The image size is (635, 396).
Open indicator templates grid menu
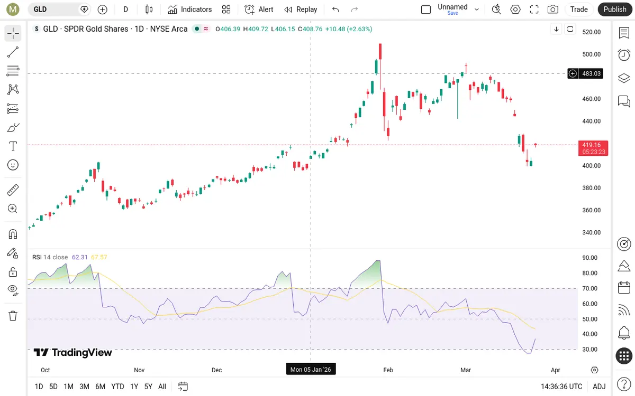coord(226,10)
